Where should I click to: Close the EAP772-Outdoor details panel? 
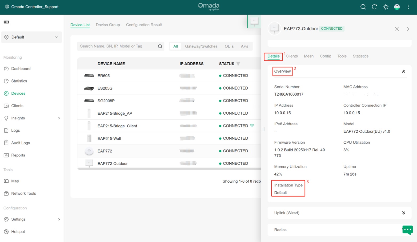click(397, 29)
